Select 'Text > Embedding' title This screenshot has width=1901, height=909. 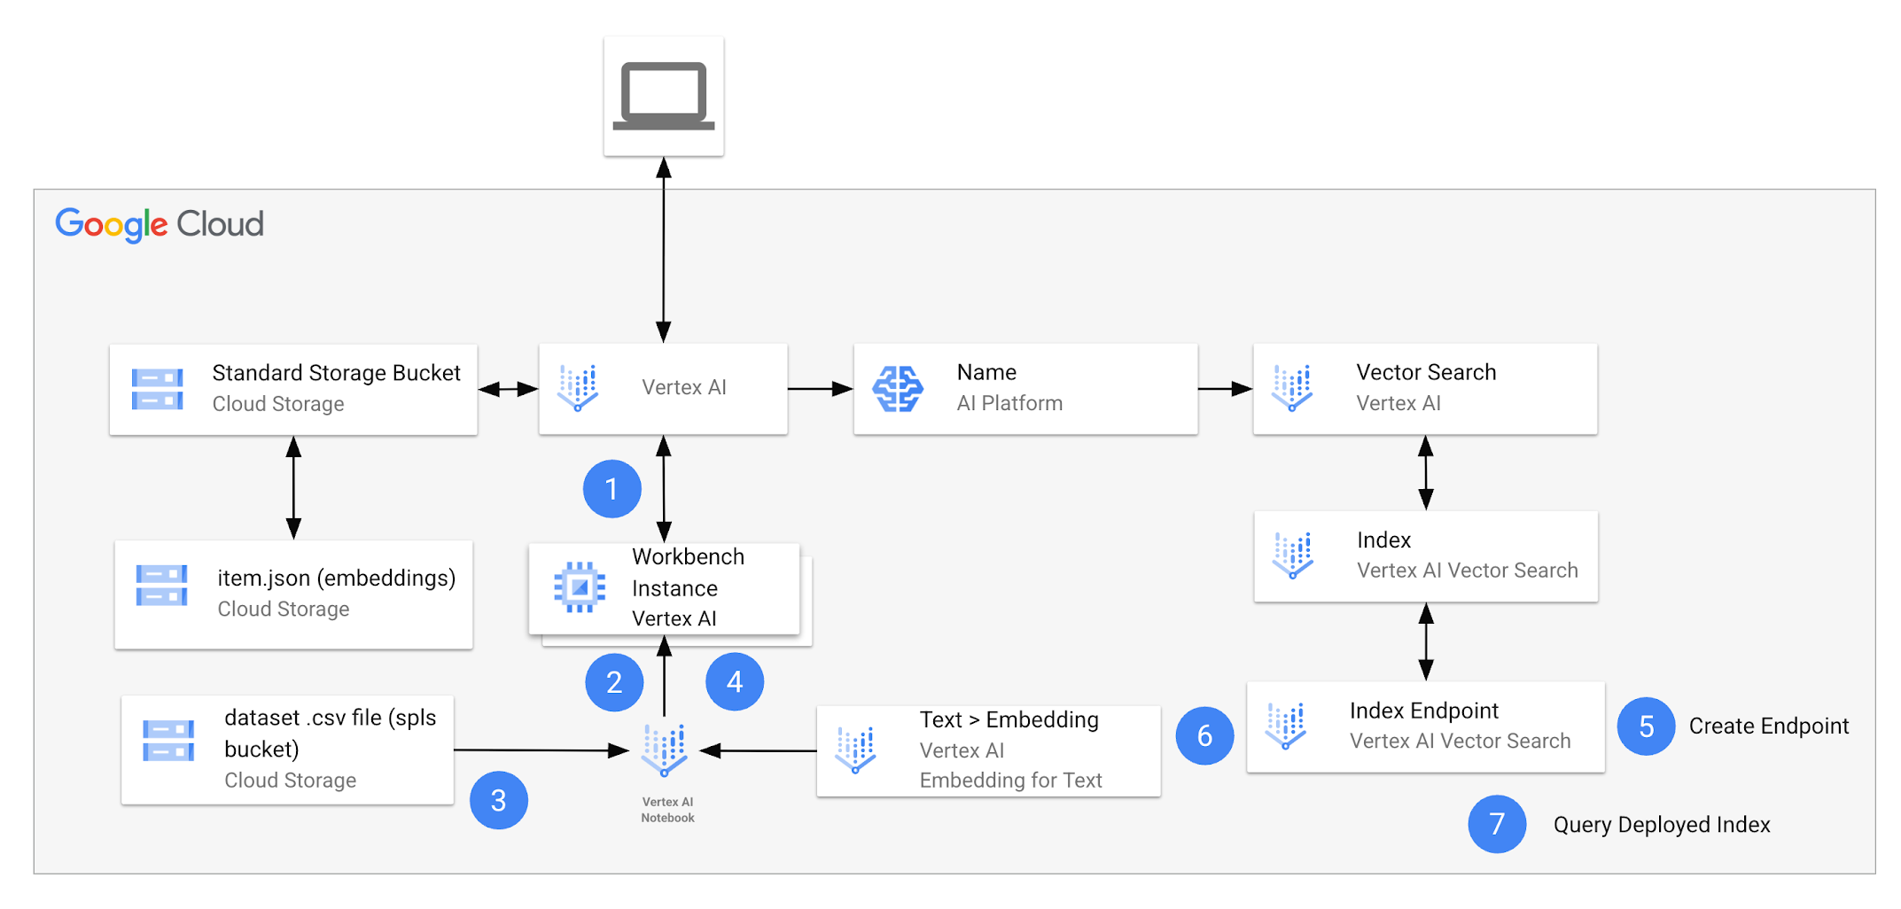coord(1009,719)
